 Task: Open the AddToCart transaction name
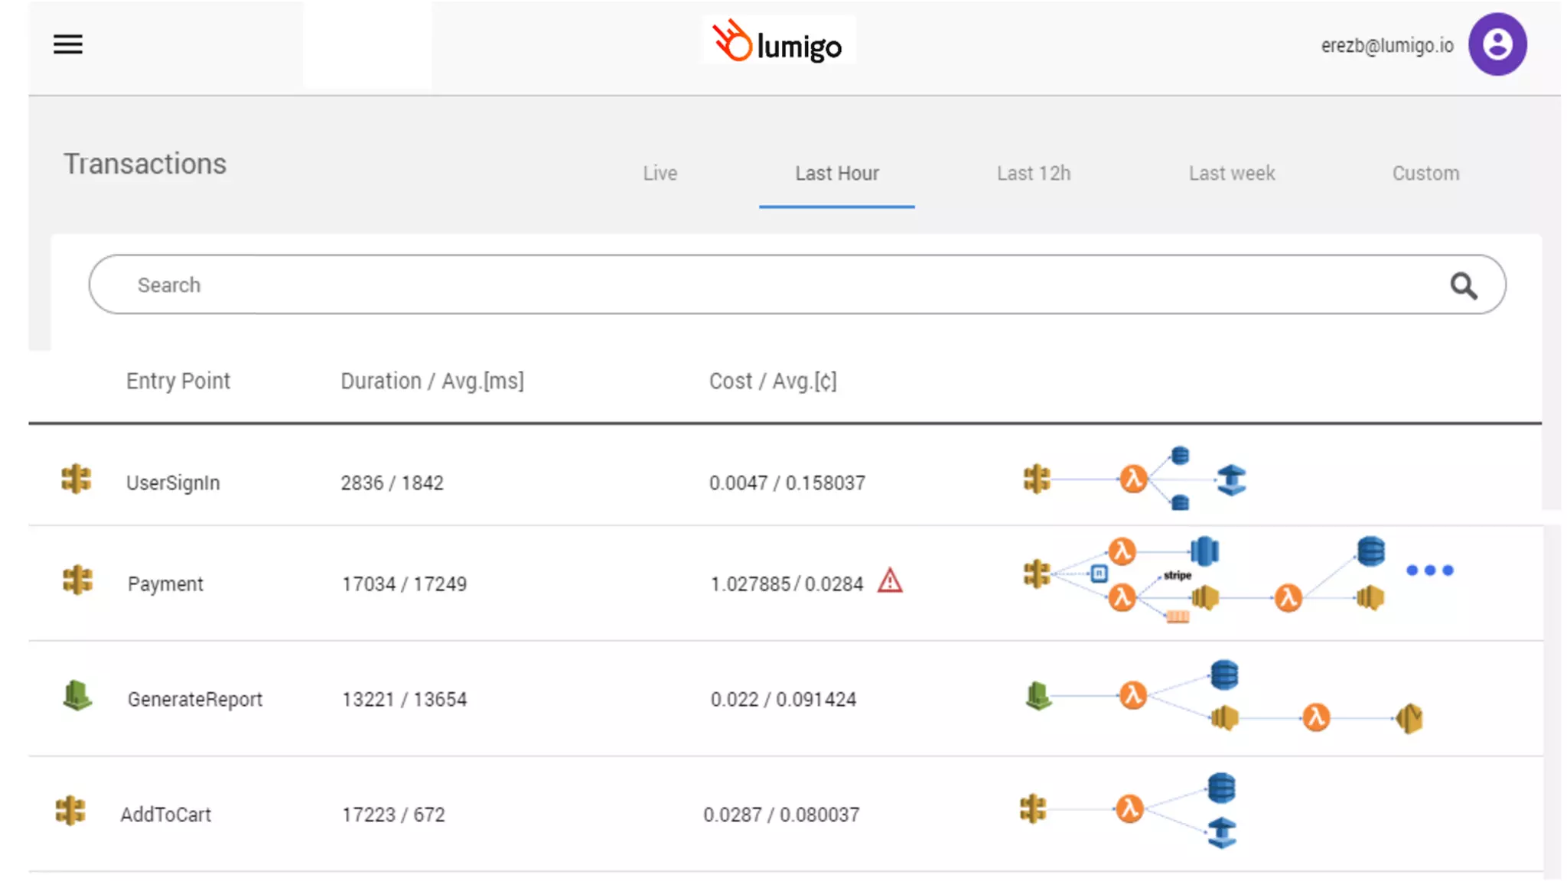(x=165, y=814)
